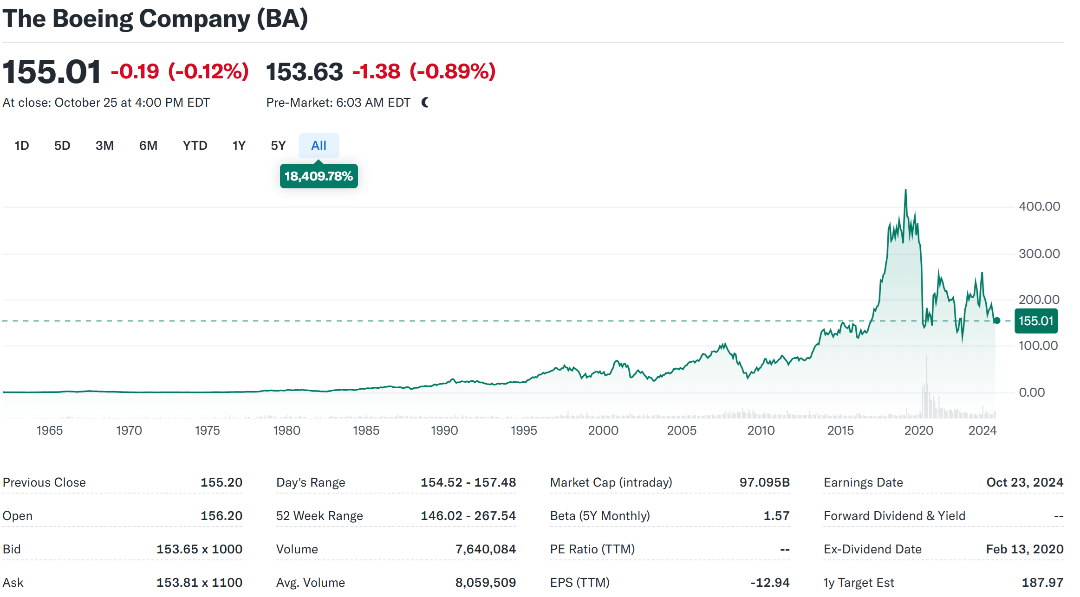Click The Boeing Company (BA) heading
1080x597 pixels.
[x=155, y=19]
